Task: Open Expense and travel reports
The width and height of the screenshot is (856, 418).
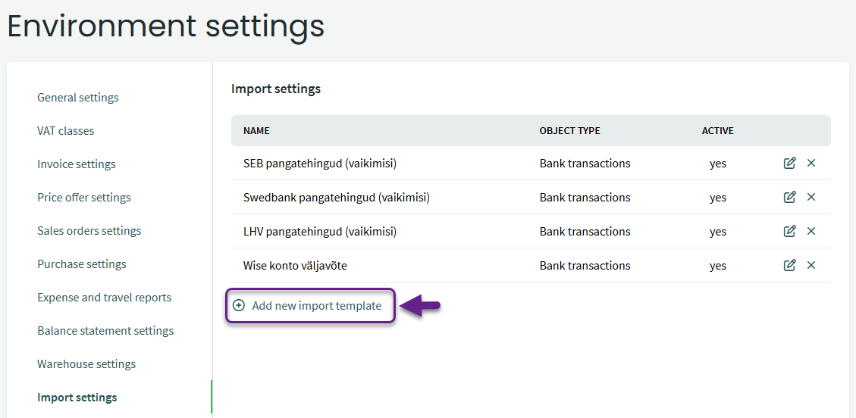Action: (105, 298)
